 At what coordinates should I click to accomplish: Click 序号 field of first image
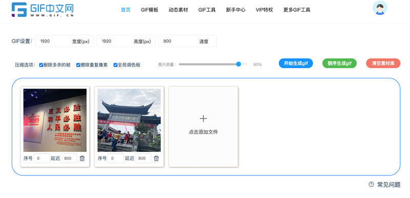click(42, 158)
